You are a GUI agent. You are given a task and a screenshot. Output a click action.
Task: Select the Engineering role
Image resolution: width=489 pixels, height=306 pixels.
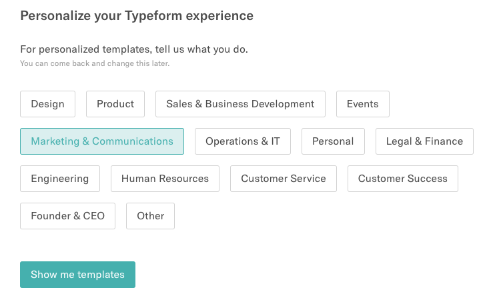[60, 179]
